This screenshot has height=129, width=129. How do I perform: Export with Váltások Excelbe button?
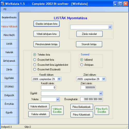(x=57, y=110)
